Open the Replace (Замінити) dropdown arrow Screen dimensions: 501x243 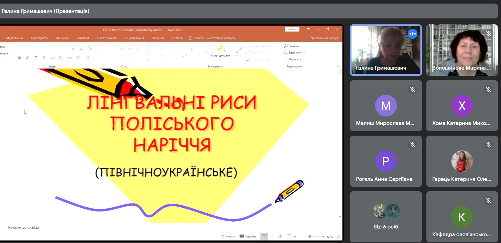point(304,53)
